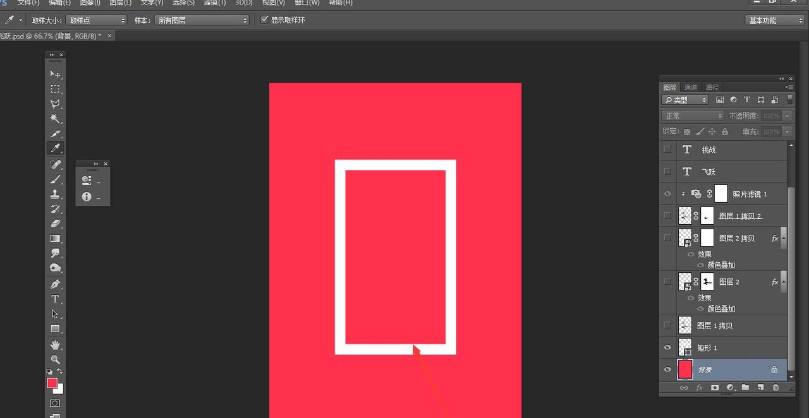Turn layer filtering on or off
The image size is (809, 418).
tap(789, 100)
